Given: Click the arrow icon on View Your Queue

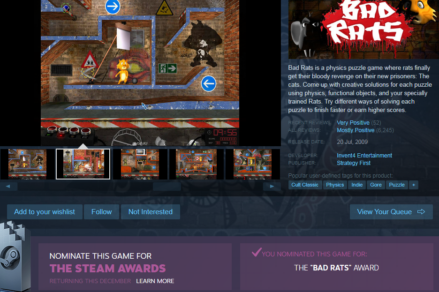Looking at the screenshot, I should (421, 212).
